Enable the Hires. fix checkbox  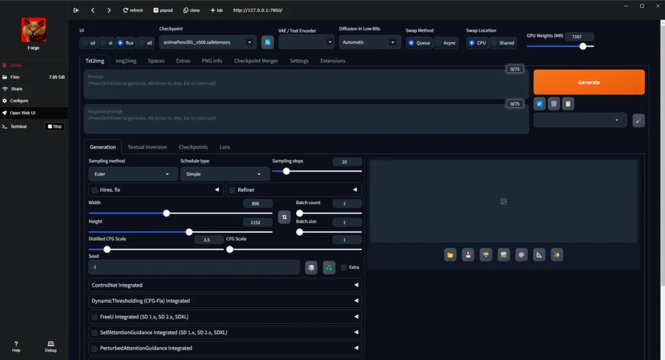tap(95, 190)
